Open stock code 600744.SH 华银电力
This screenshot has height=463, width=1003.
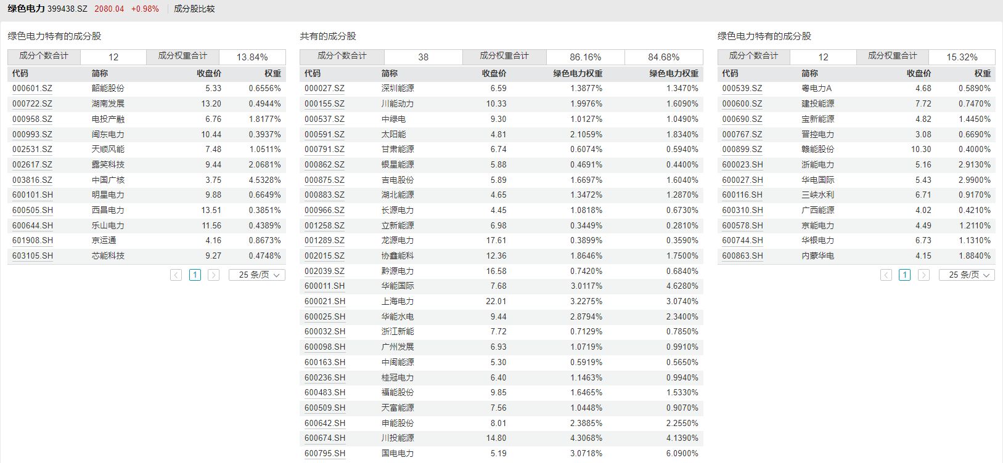742,241
